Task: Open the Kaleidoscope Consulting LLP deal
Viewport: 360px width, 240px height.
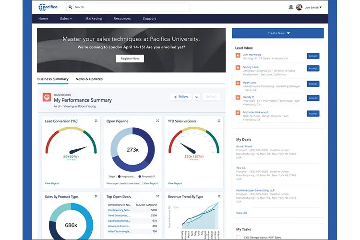Action: click(x=255, y=191)
